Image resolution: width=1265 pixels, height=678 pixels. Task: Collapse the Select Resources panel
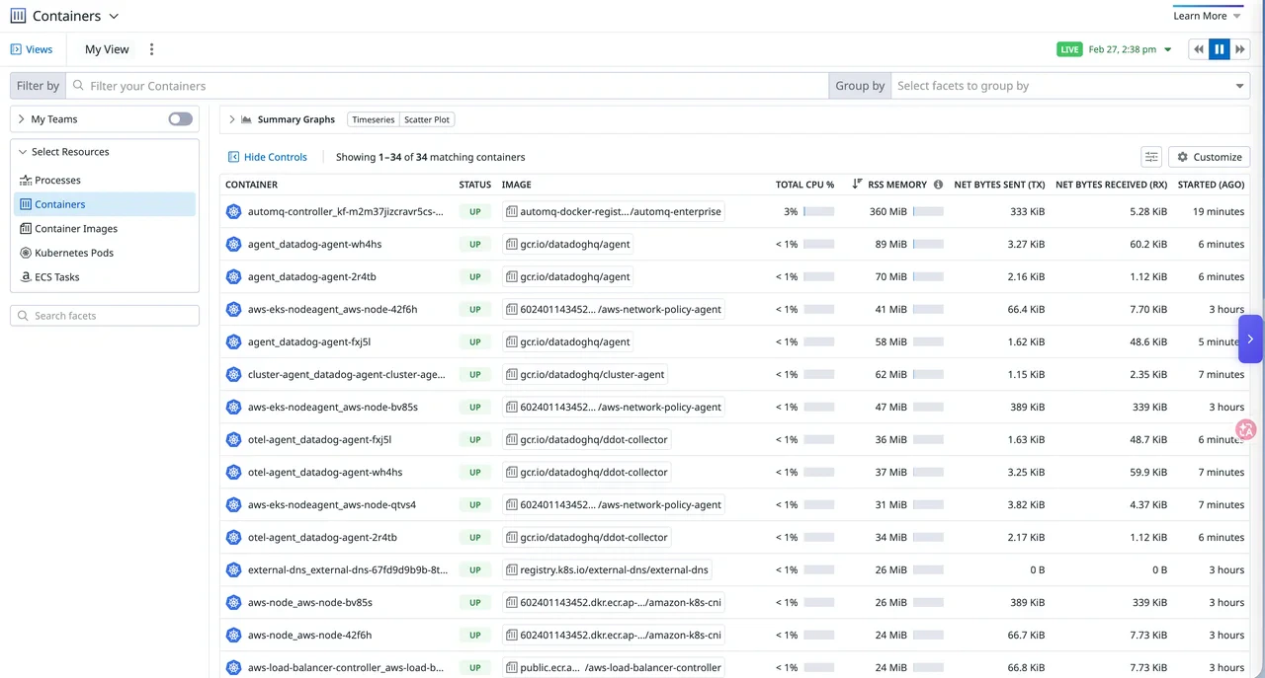[22, 151]
